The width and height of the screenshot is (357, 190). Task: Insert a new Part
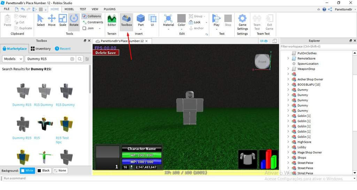141,21
